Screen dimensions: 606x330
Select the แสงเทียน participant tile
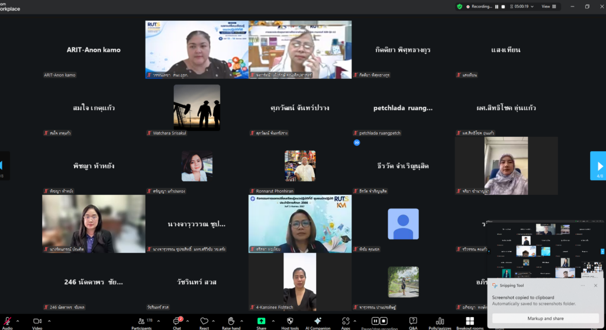(507, 50)
